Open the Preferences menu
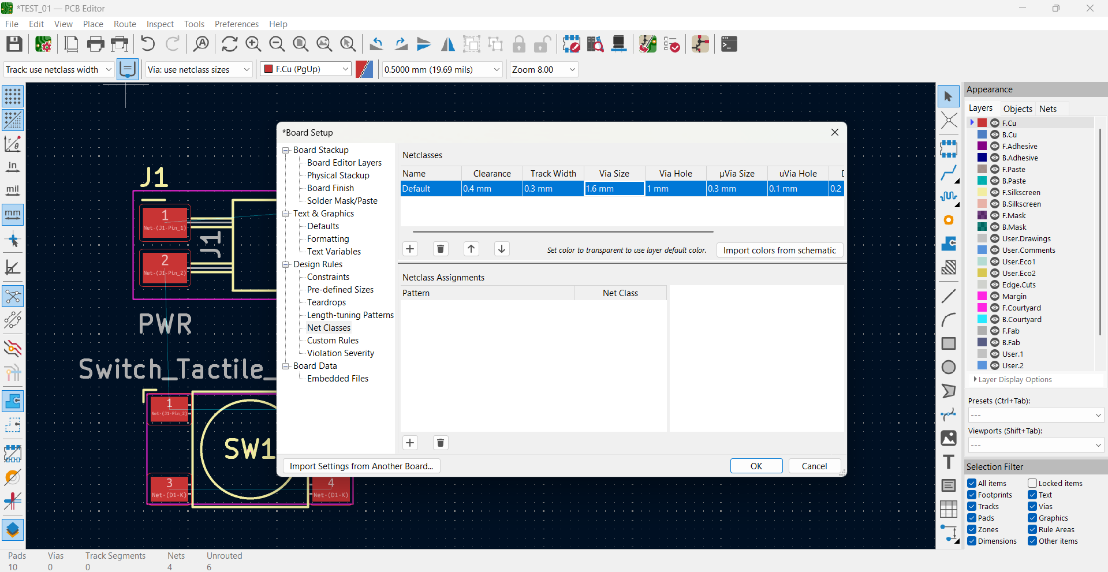Screen dimensions: 1108x572 coord(237,24)
